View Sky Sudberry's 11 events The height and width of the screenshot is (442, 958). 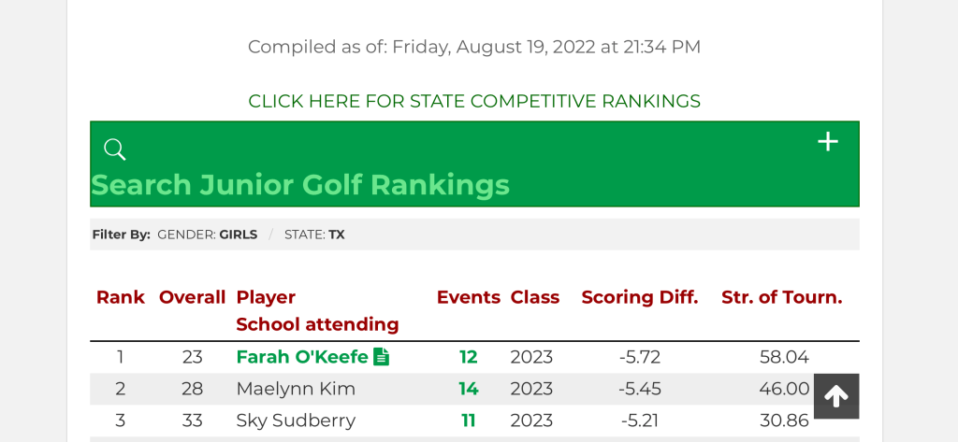[x=468, y=421]
